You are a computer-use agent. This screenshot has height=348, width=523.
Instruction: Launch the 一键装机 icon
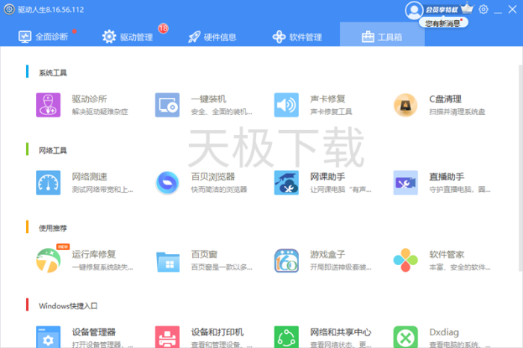pos(167,105)
